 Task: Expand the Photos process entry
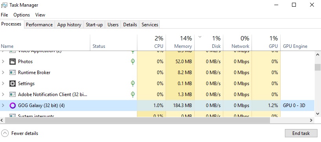coord(3,61)
